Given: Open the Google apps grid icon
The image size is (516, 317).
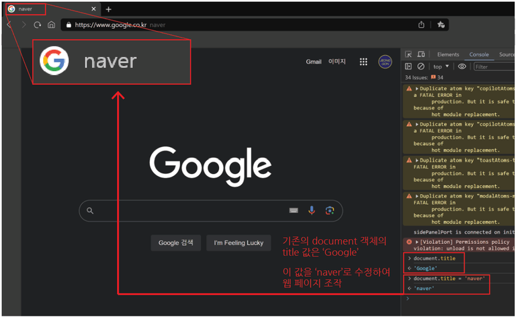Looking at the screenshot, I should 363,62.
